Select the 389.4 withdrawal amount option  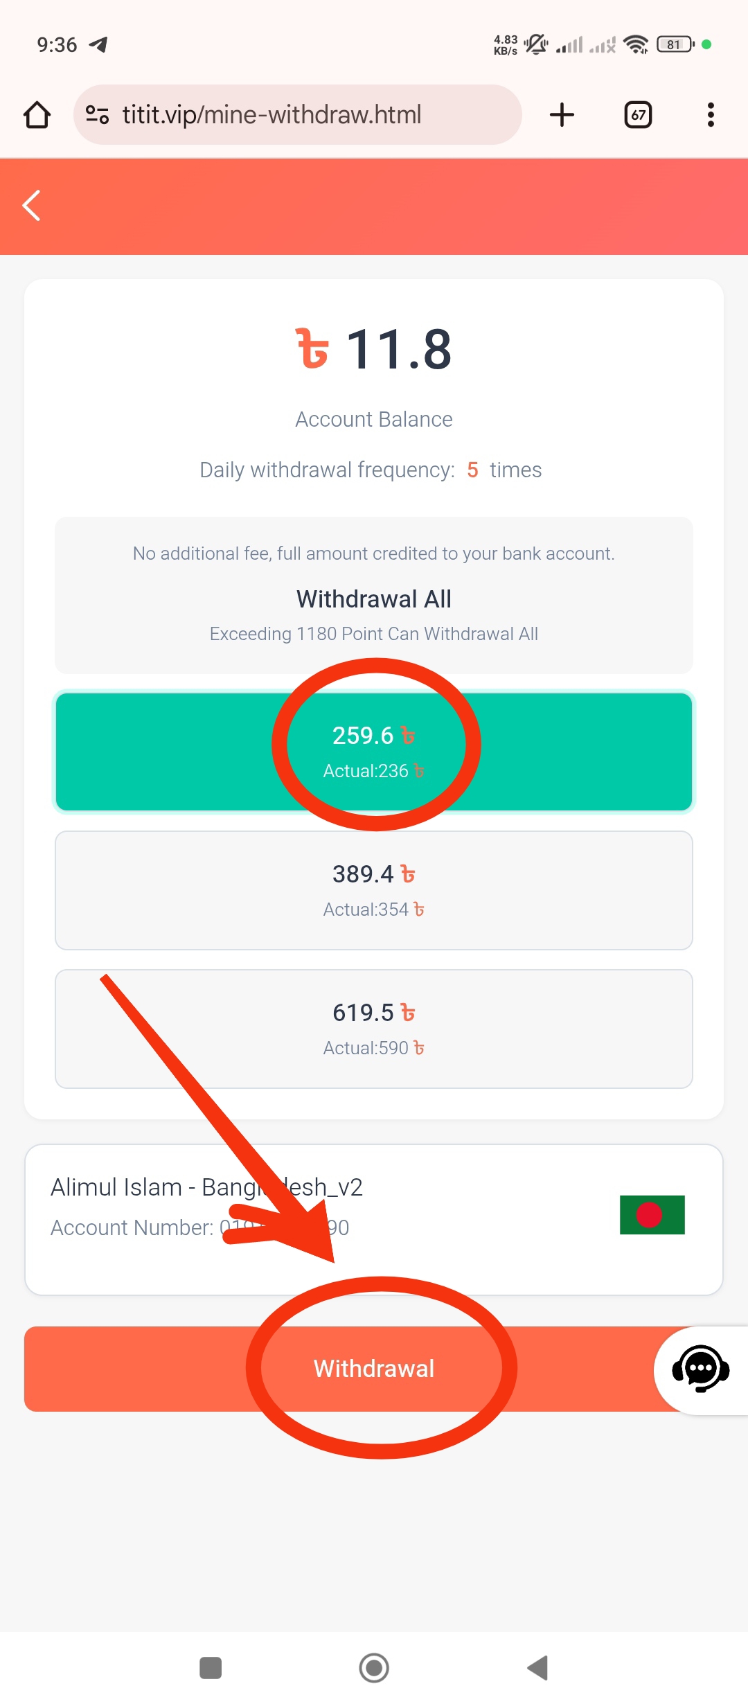374,890
